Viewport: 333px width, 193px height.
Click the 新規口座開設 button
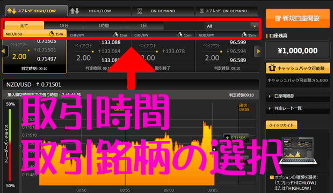(298, 18)
